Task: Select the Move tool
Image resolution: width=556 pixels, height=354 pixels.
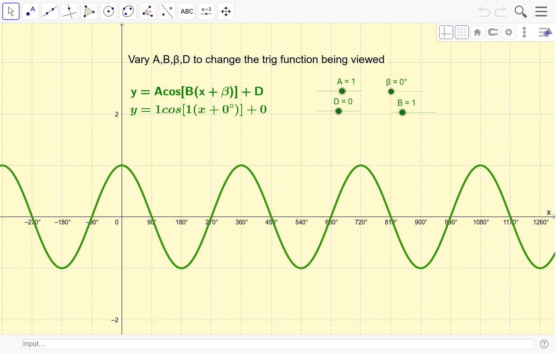Action: 11,11
